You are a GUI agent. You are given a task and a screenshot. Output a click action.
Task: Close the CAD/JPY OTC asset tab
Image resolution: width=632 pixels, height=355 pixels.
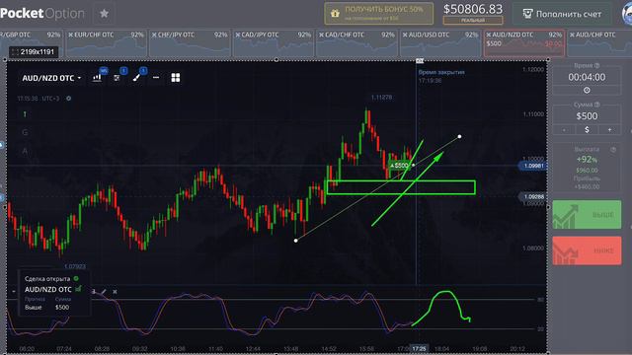pos(238,35)
